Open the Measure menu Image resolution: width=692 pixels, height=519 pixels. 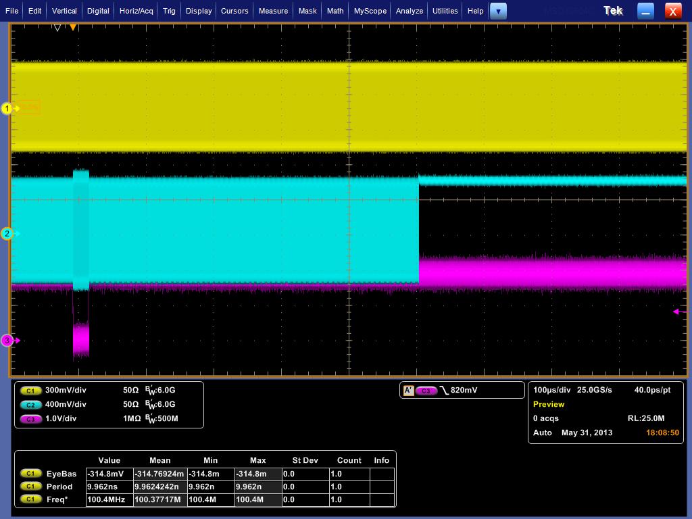273,11
